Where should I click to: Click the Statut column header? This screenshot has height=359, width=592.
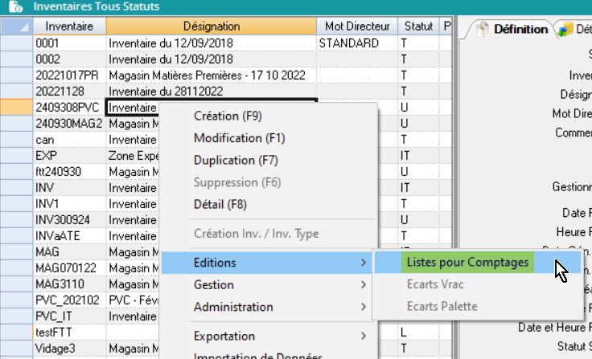tap(418, 27)
